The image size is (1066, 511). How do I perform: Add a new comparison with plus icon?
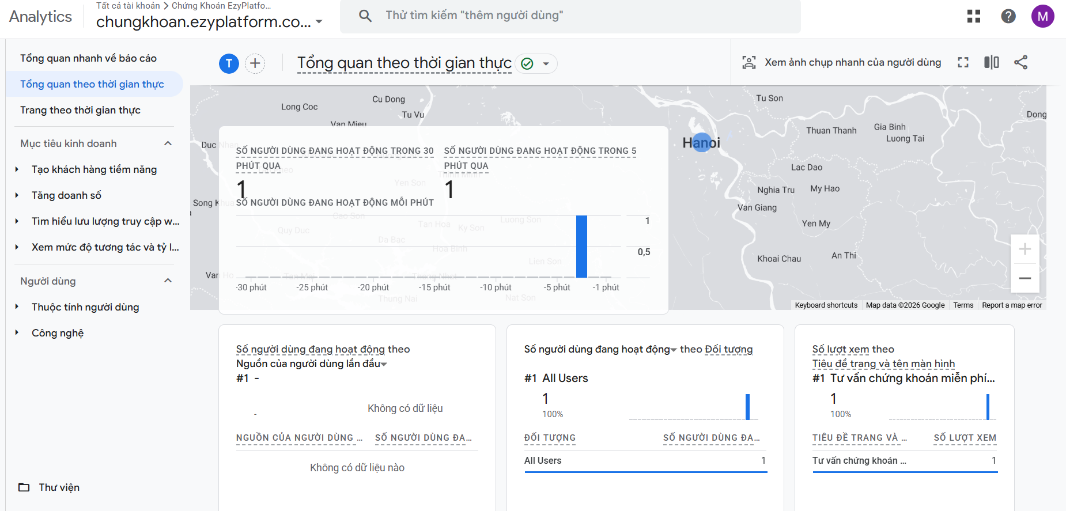click(x=255, y=63)
